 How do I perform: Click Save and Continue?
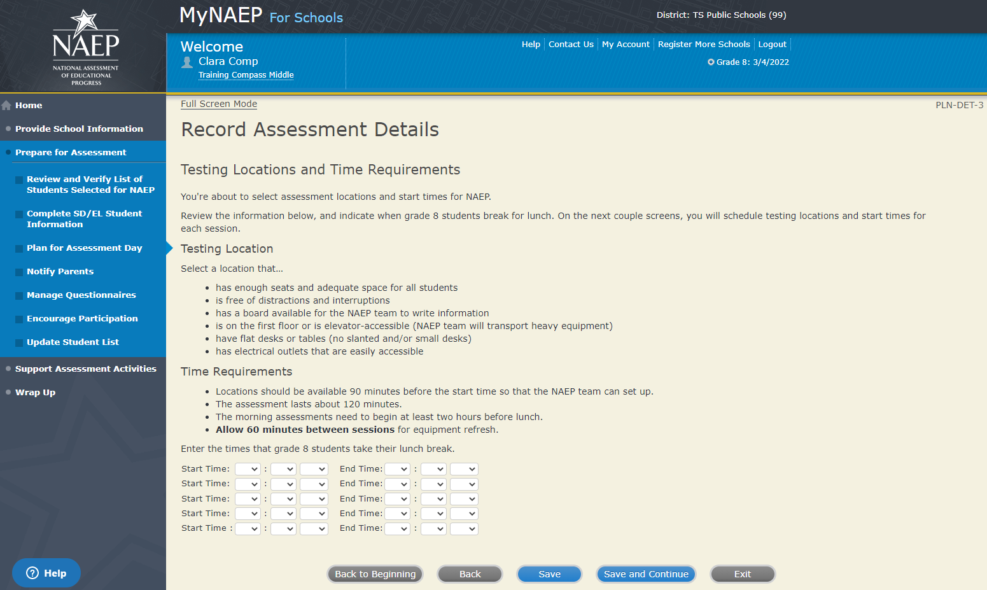point(646,574)
